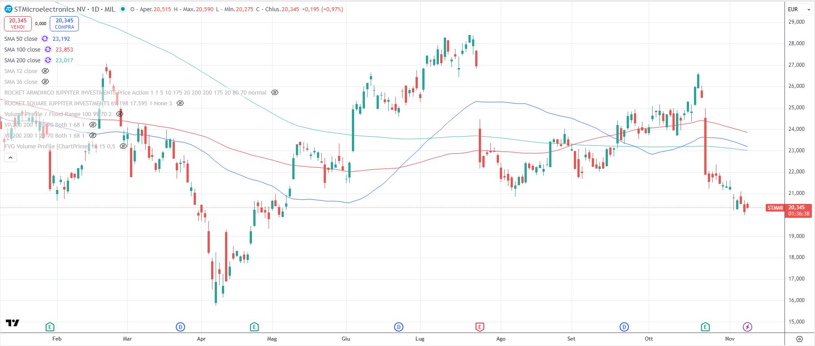
Task: Open chart settings gear at bottom right
Action: tap(799, 339)
